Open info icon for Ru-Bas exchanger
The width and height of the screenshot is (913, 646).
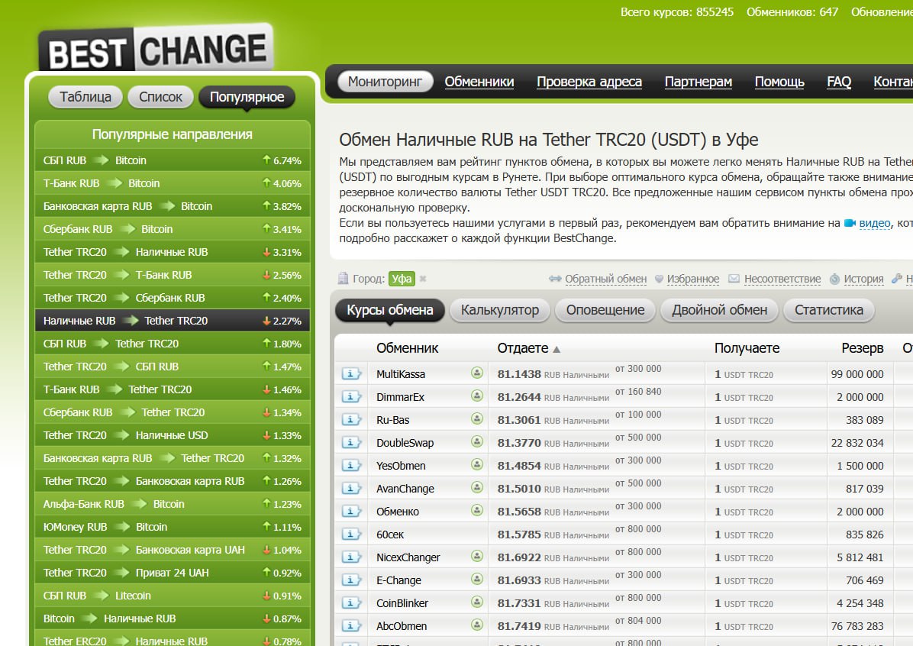coord(351,419)
